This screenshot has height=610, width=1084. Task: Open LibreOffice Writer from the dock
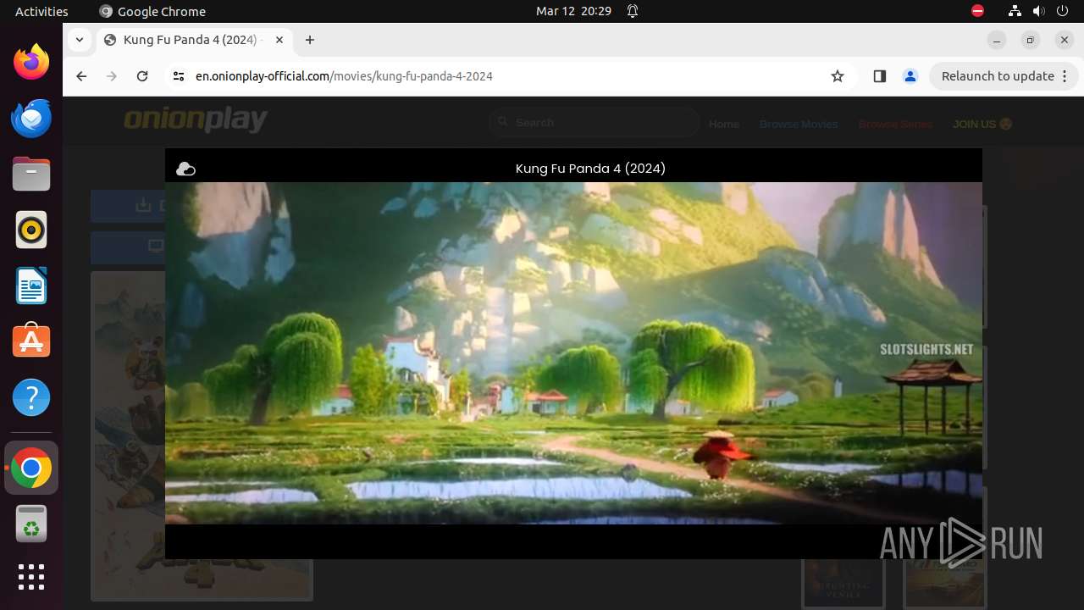pos(31,286)
